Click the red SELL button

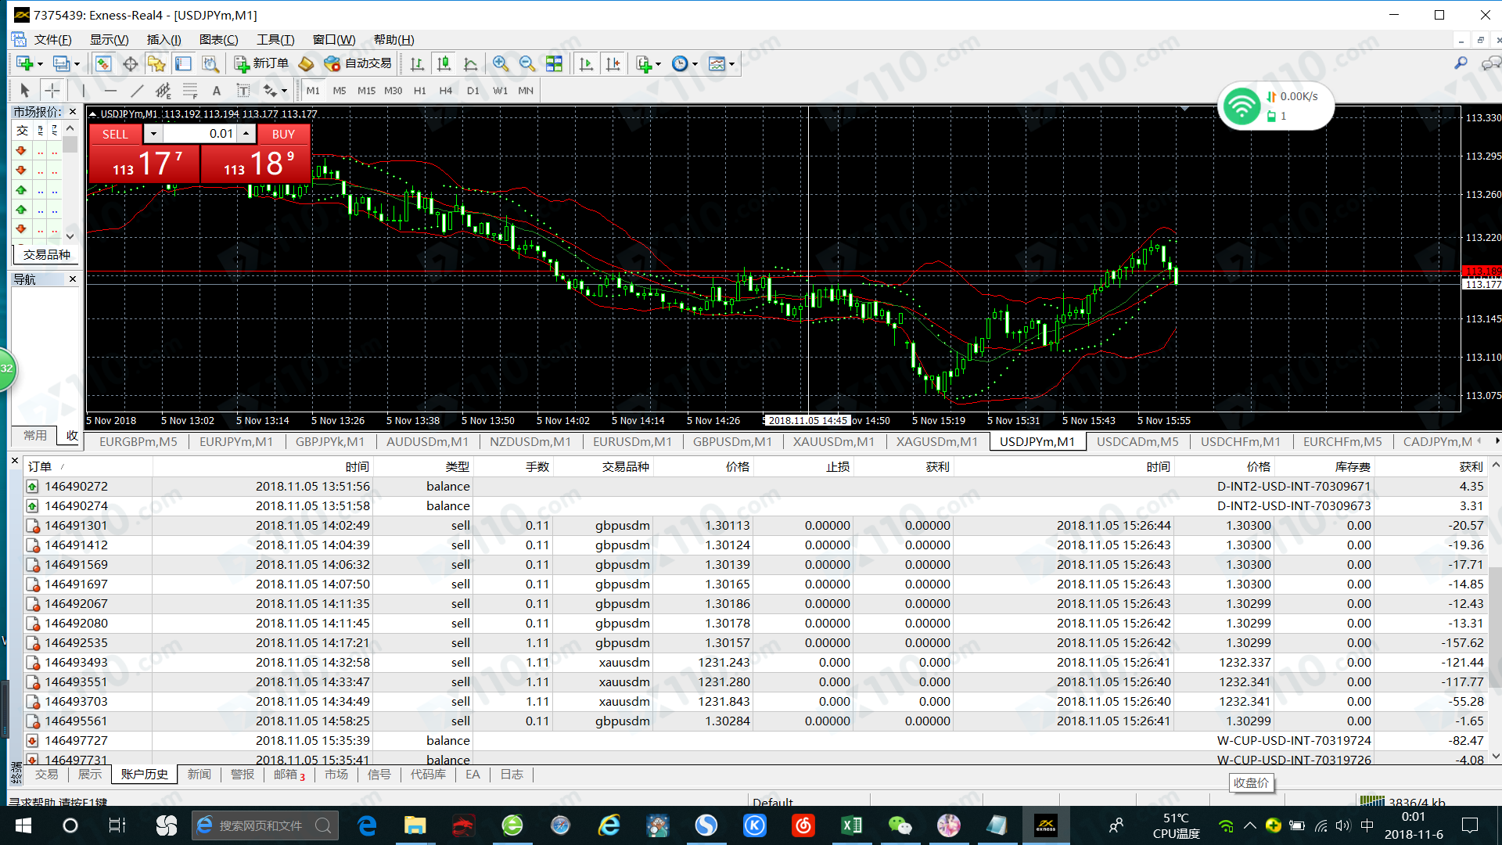click(115, 134)
